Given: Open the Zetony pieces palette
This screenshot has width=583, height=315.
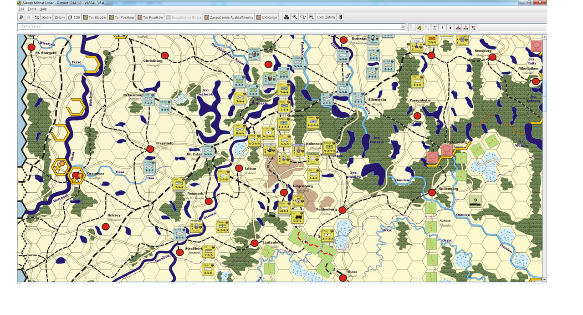Looking at the screenshot, I should [x=60, y=17].
